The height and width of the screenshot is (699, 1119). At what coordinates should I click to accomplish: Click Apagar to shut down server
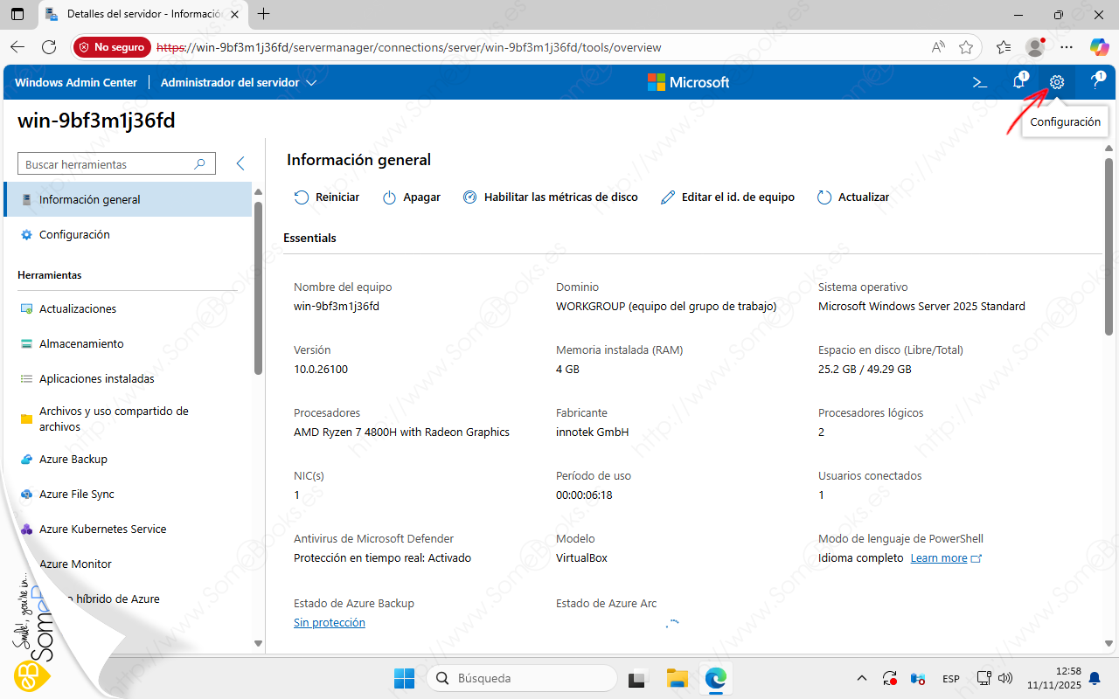tap(412, 197)
